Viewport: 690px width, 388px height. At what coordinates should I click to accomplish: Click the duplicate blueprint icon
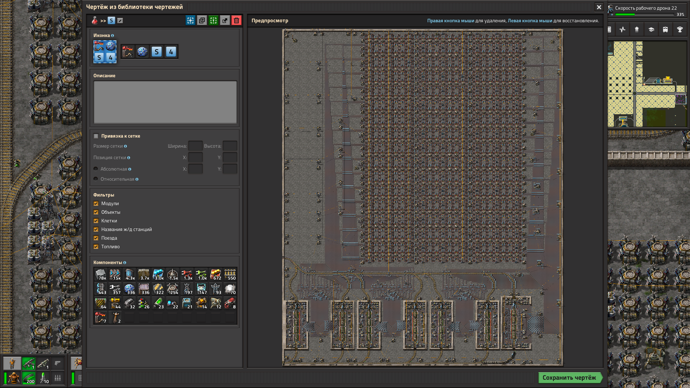[x=202, y=21]
